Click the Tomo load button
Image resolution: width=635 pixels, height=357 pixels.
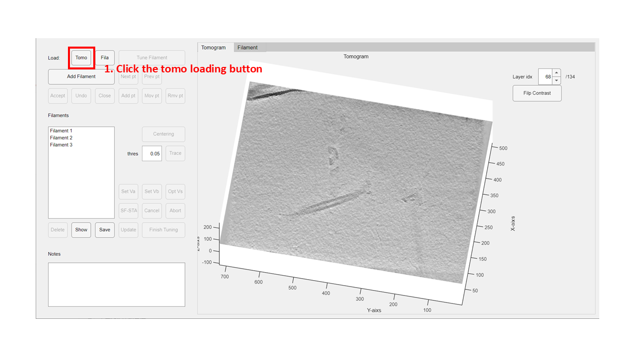click(81, 58)
